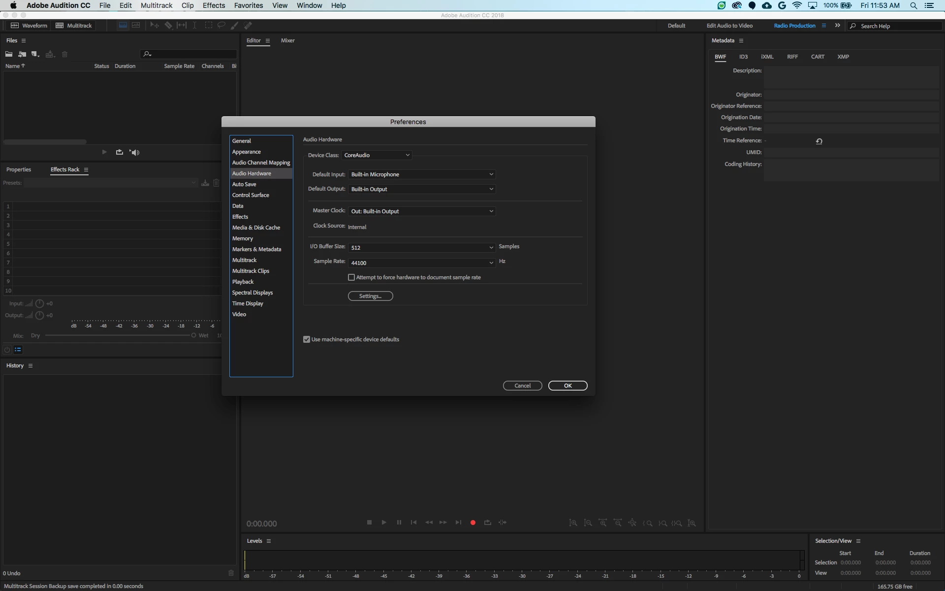Switch to the ID3 metadata tab
This screenshot has width=945, height=591.
[x=743, y=57]
